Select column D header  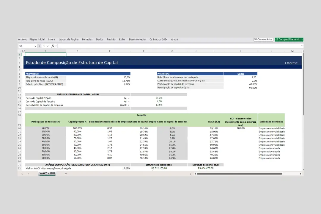coord(77,51)
